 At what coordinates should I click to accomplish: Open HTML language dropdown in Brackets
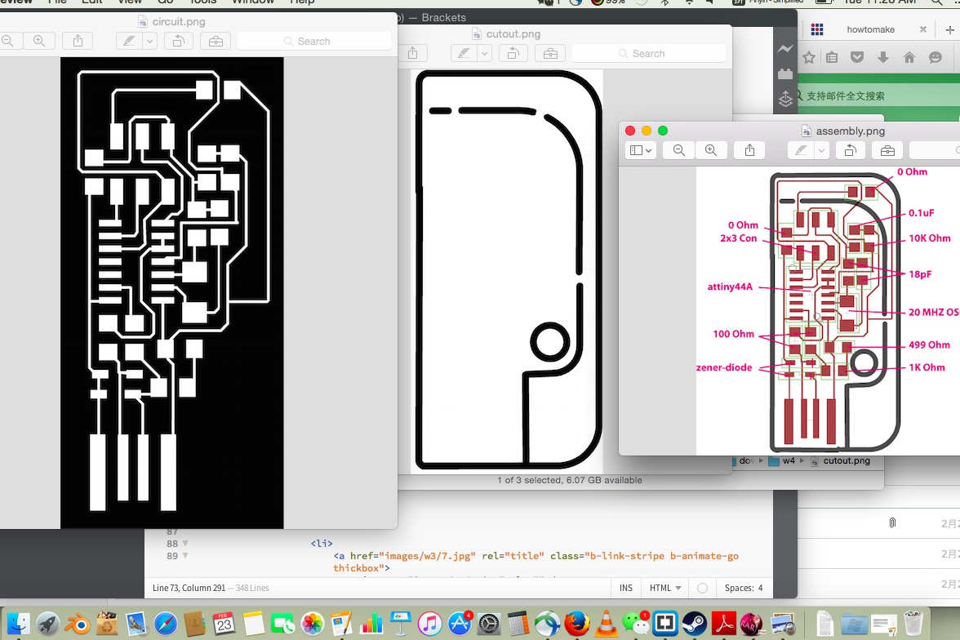tap(664, 588)
